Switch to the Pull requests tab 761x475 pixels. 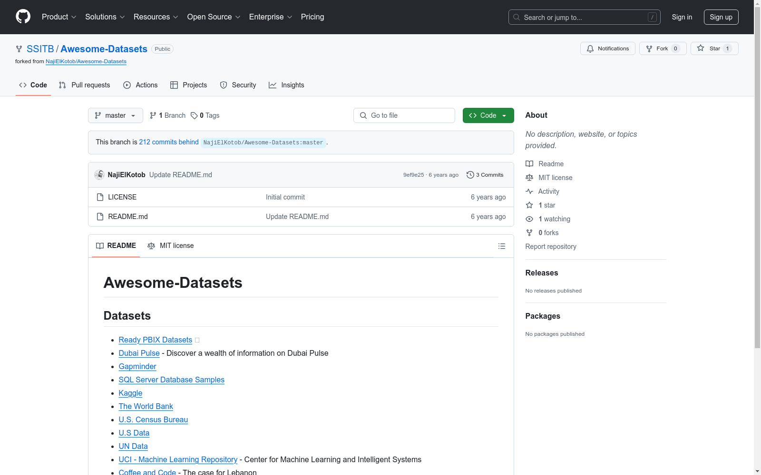point(84,85)
